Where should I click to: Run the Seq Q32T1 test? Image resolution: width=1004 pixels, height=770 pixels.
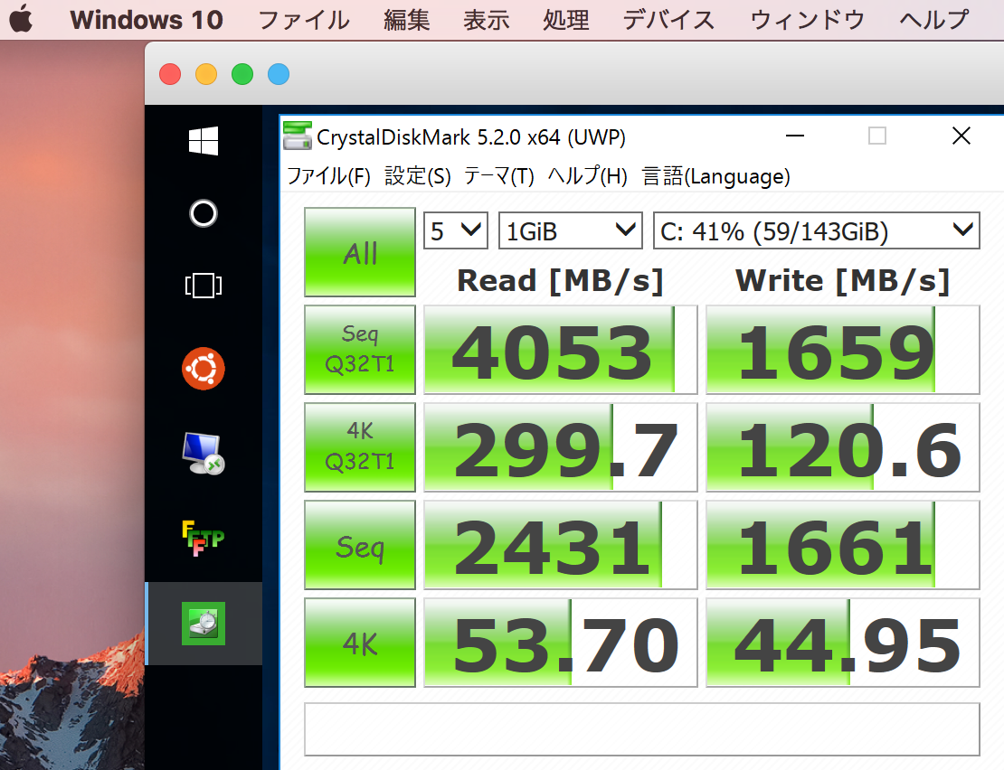360,349
